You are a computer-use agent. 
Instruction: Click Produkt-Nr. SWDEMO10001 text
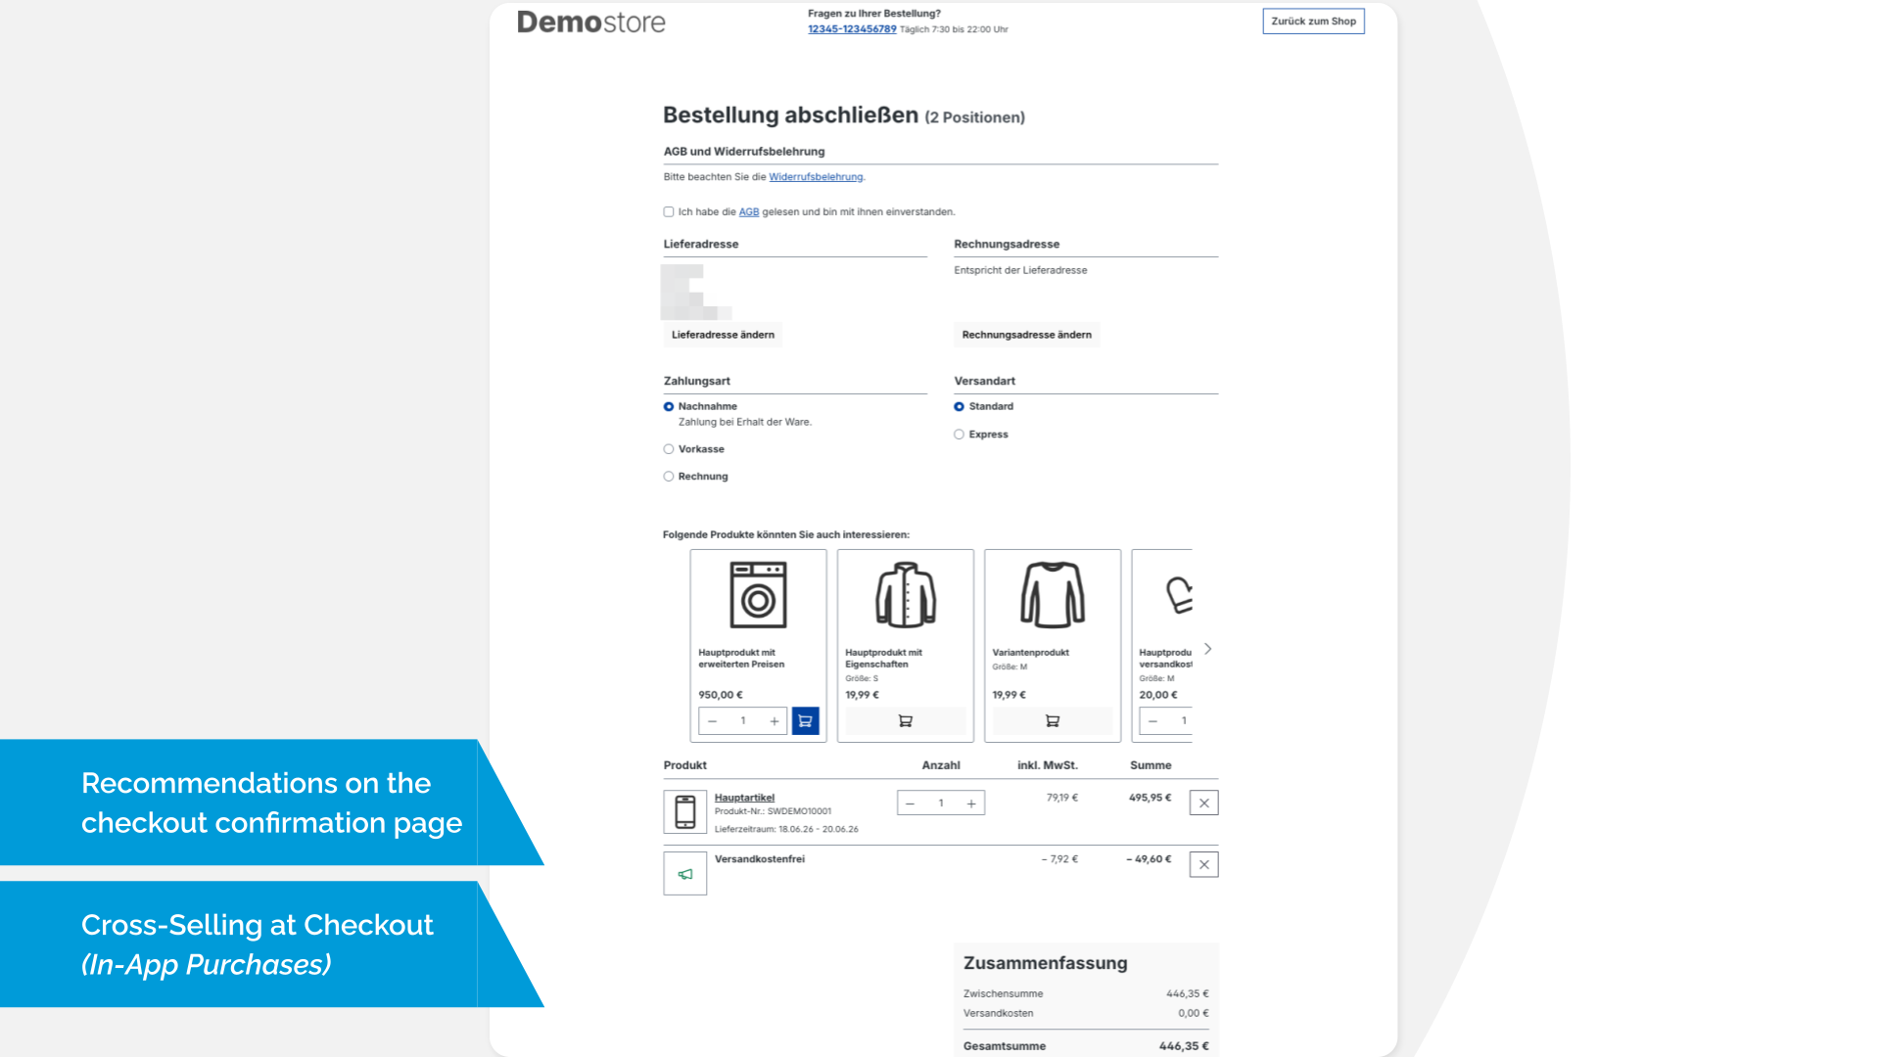(x=773, y=811)
